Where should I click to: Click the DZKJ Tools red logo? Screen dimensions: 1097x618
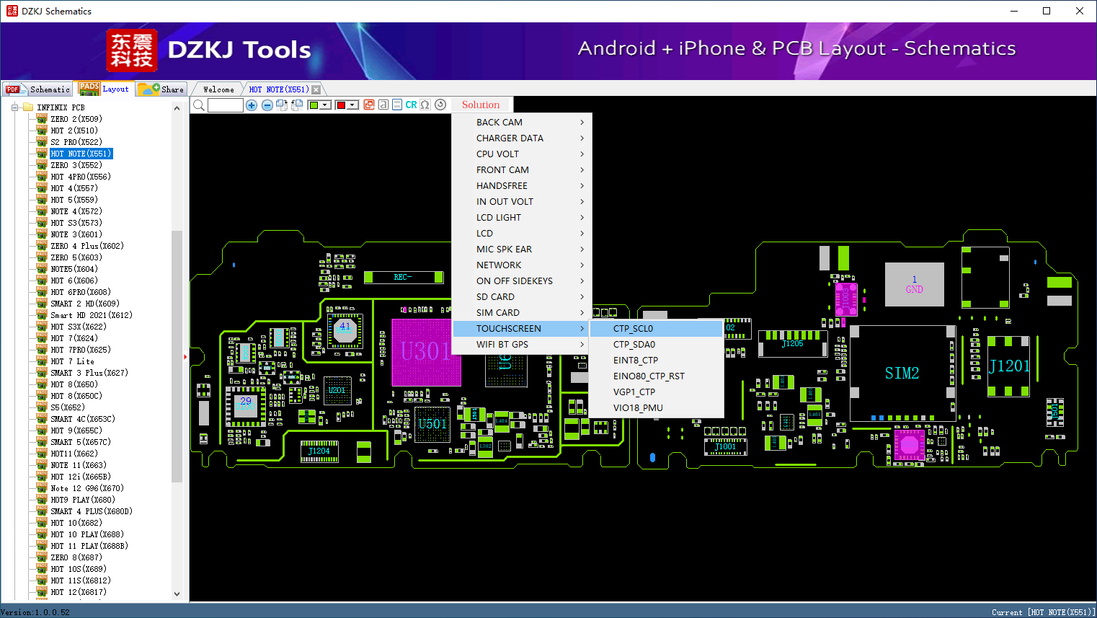(131, 50)
